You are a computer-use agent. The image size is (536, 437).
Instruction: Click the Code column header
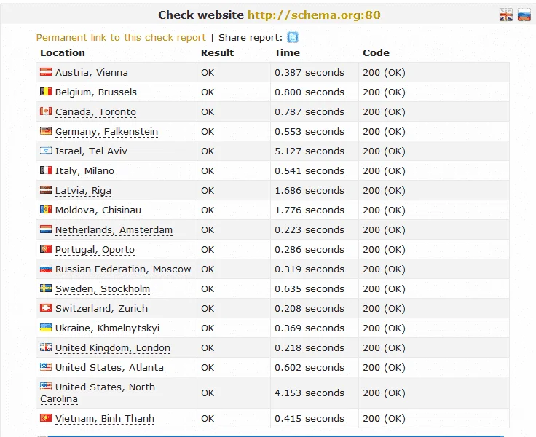[376, 52]
